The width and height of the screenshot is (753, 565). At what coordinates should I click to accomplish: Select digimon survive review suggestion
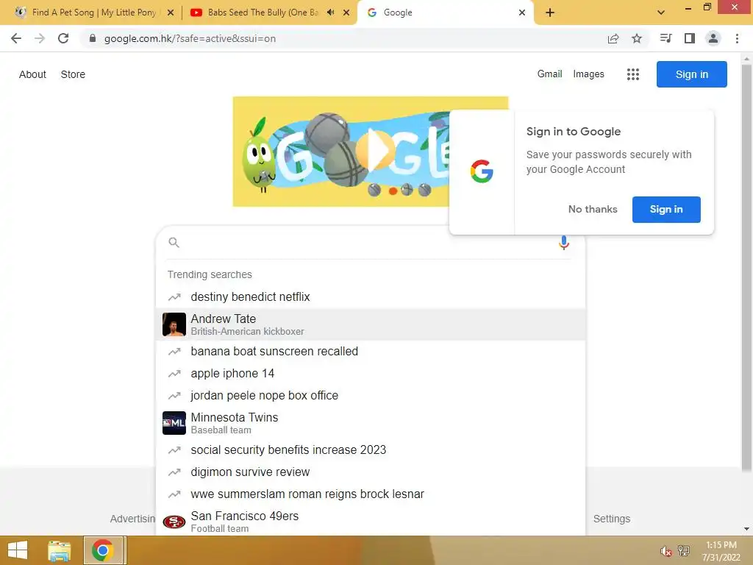coord(371,472)
